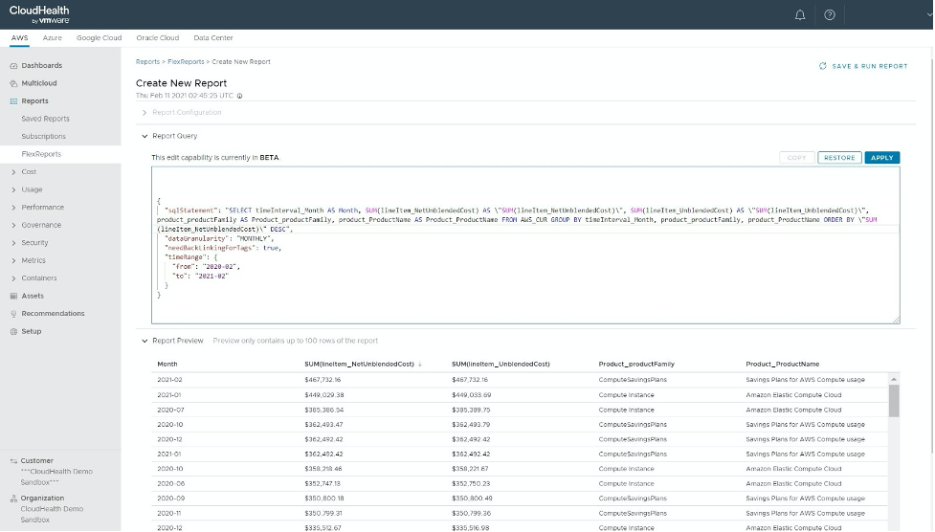This screenshot has height=532, width=935.
Task: Click the $350,799.31 cost cell
Action: click(x=323, y=514)
